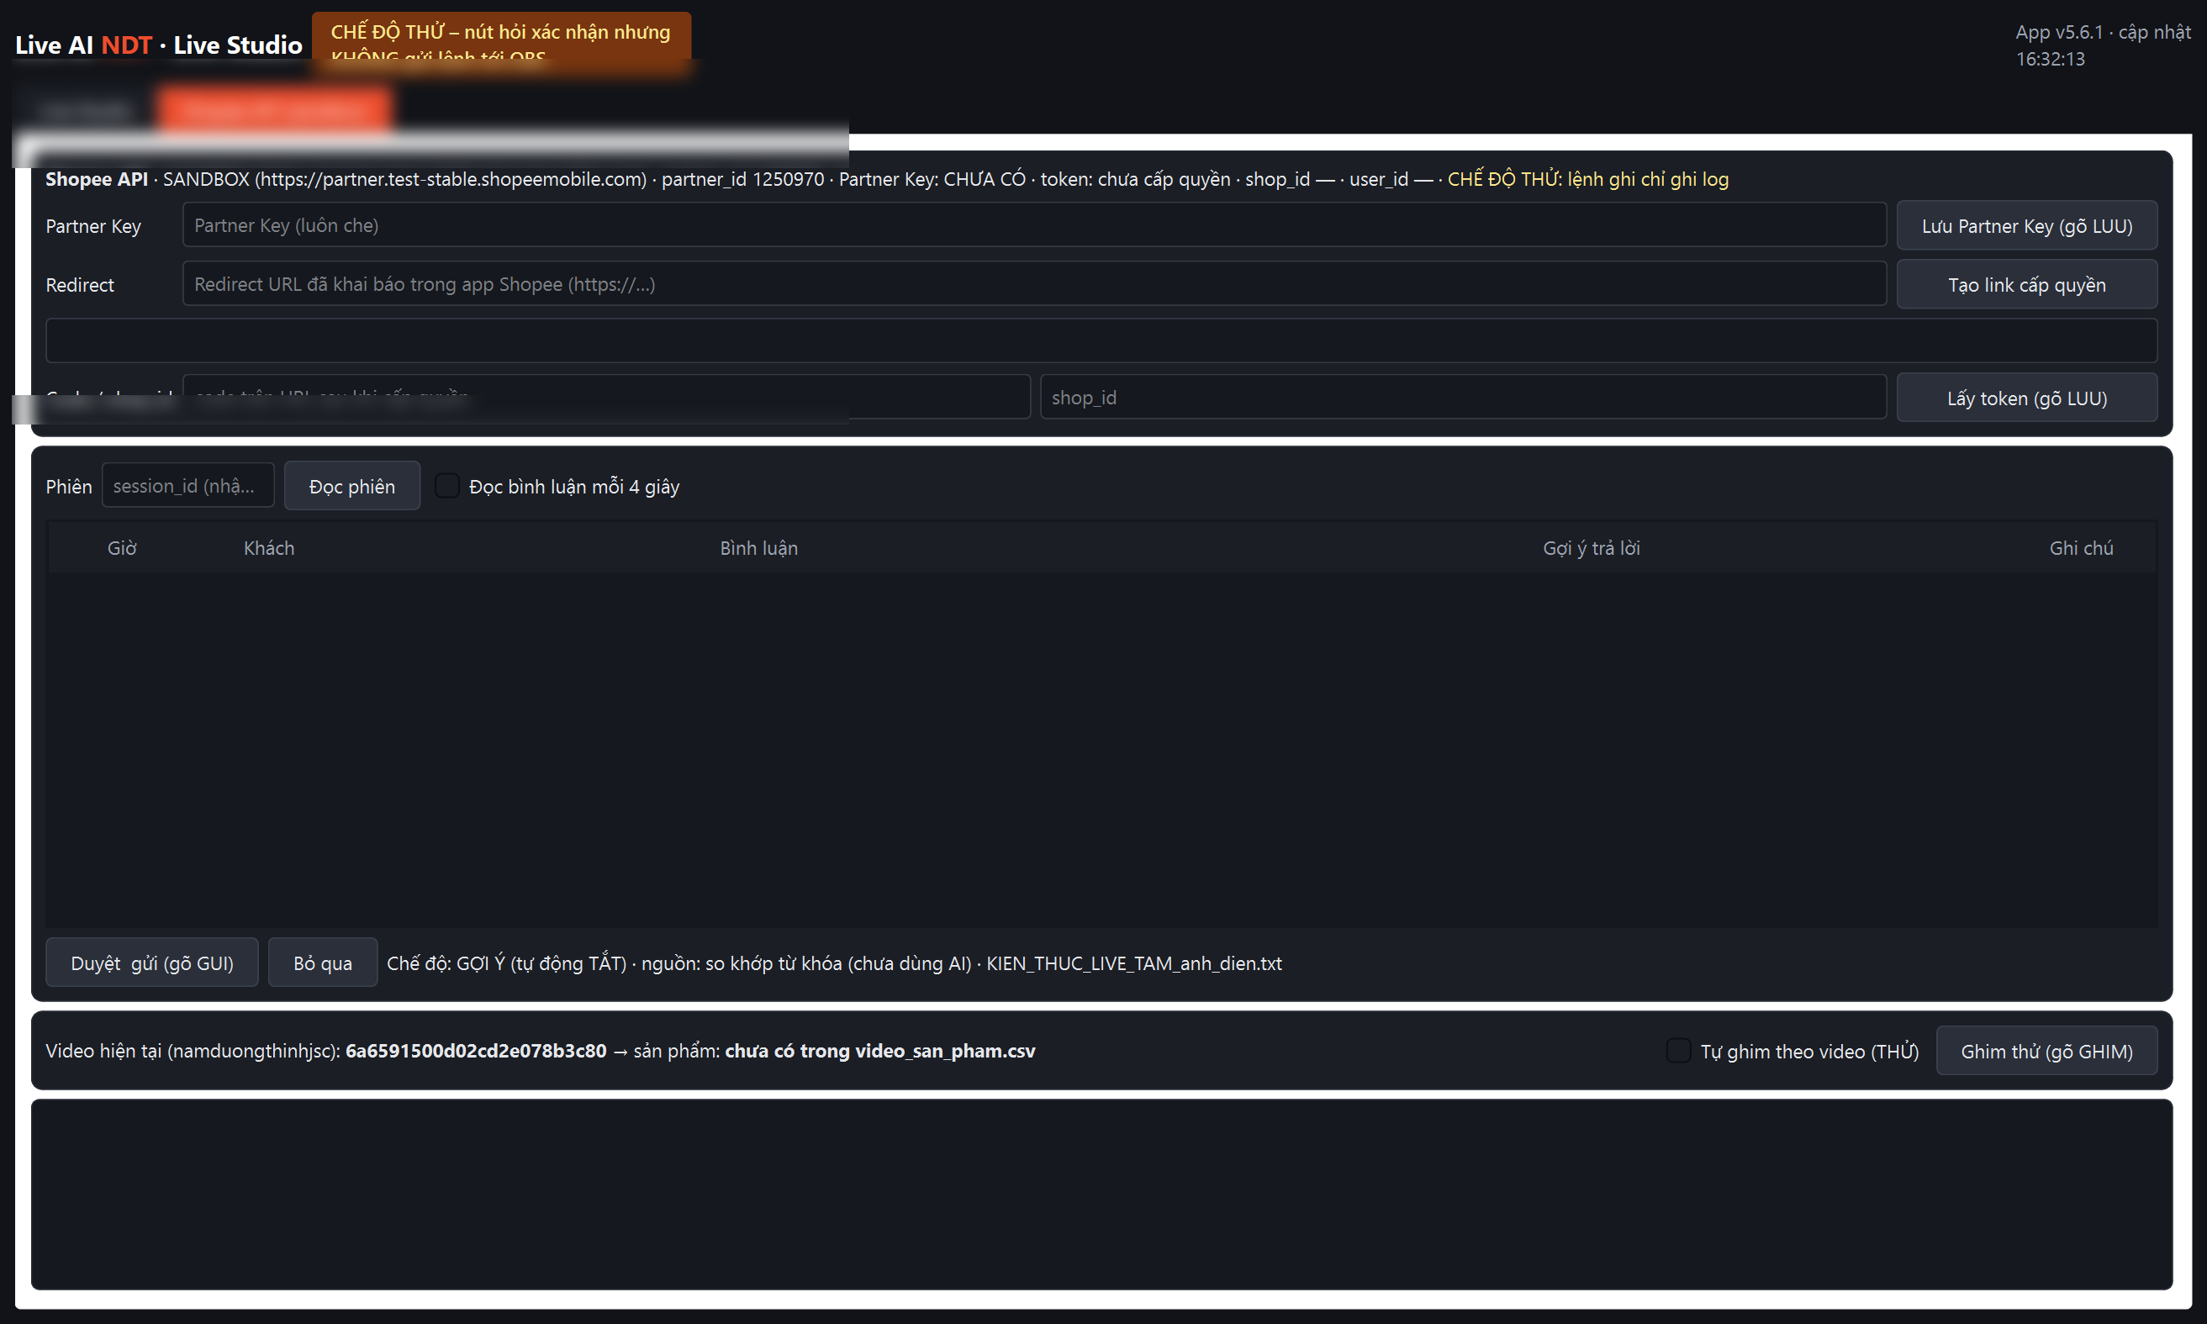Click 'Duyệt gửi (gõ GUI)' button
Image resolution: width=2207 pixels, height=1324 pixels.
[x=151, y=963]
